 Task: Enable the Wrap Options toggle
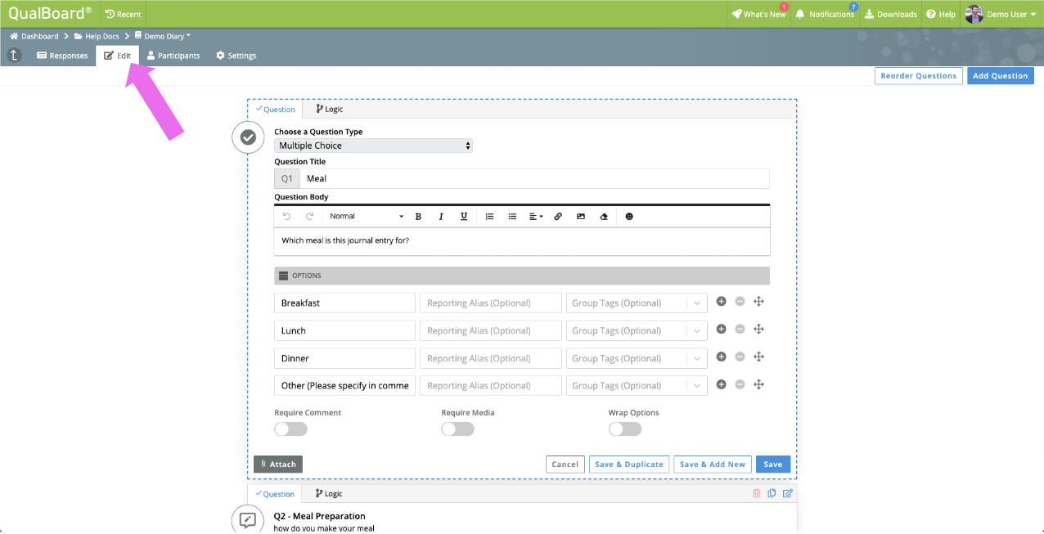[x=625, y=429]
